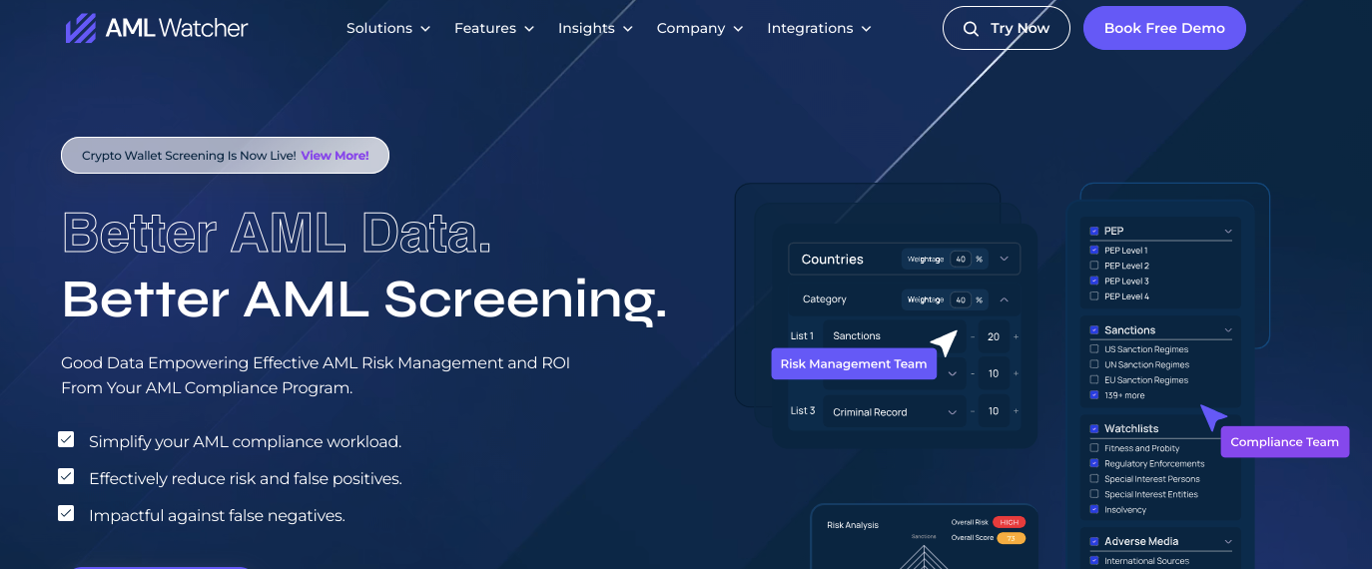
Task: Open the Company menu
Action: [x=700, y=28]
